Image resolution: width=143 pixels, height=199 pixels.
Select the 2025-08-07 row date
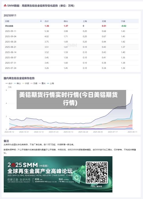click(11, 57)
